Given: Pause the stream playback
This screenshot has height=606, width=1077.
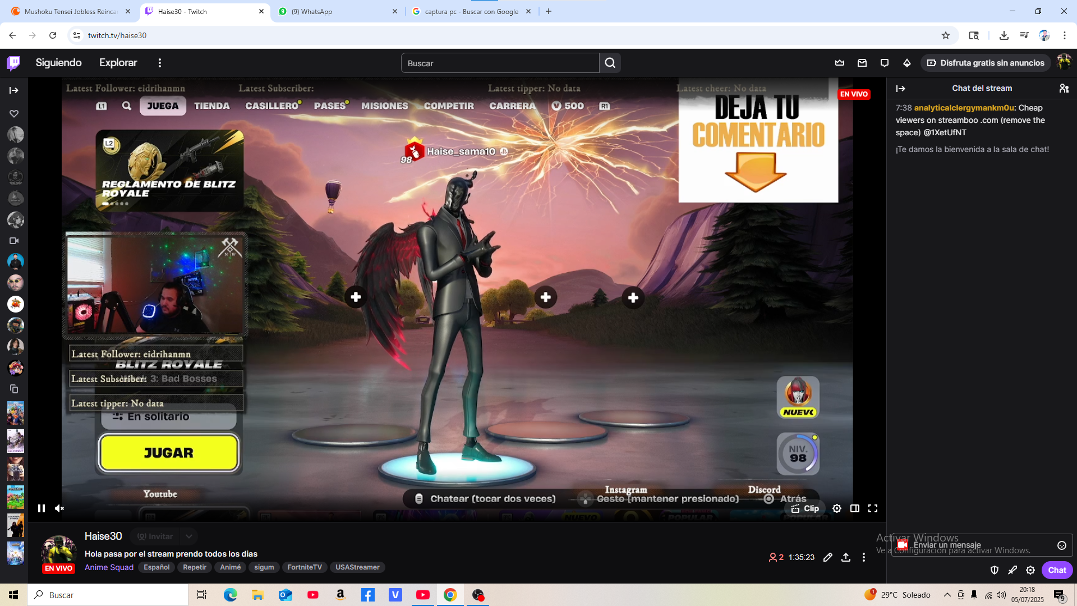Looking at the screenshot, I should (42, 508).
